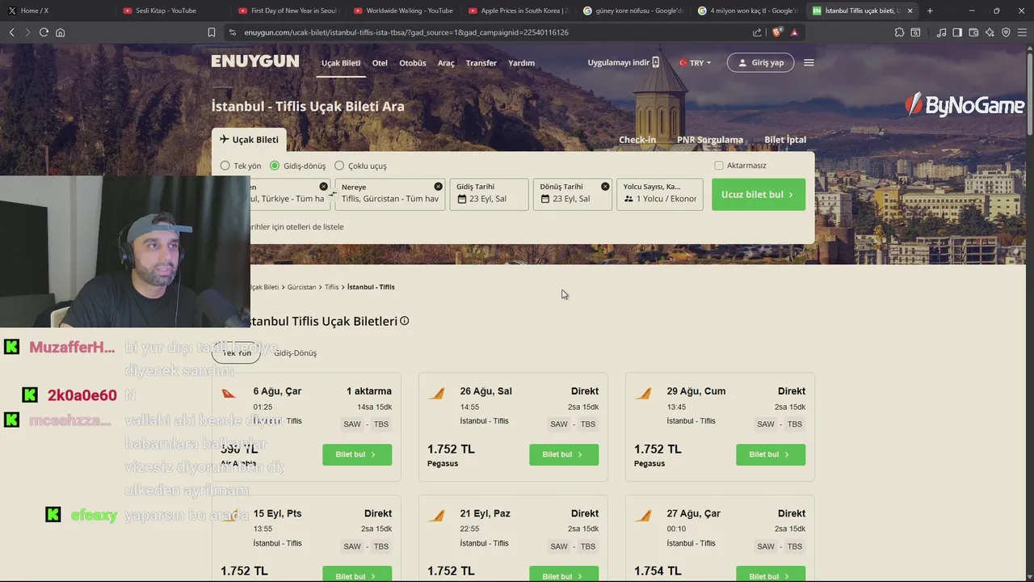
Task: Toggle the browser sidebar panel
Action: (957, 32)
